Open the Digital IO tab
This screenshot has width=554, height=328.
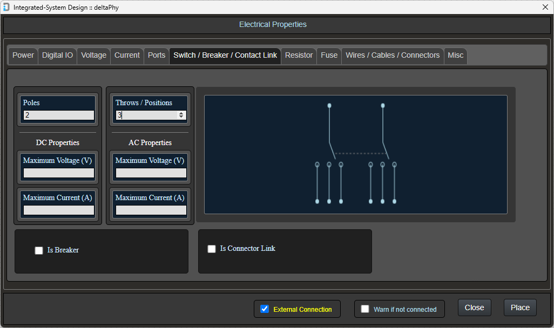coord(57,55)
